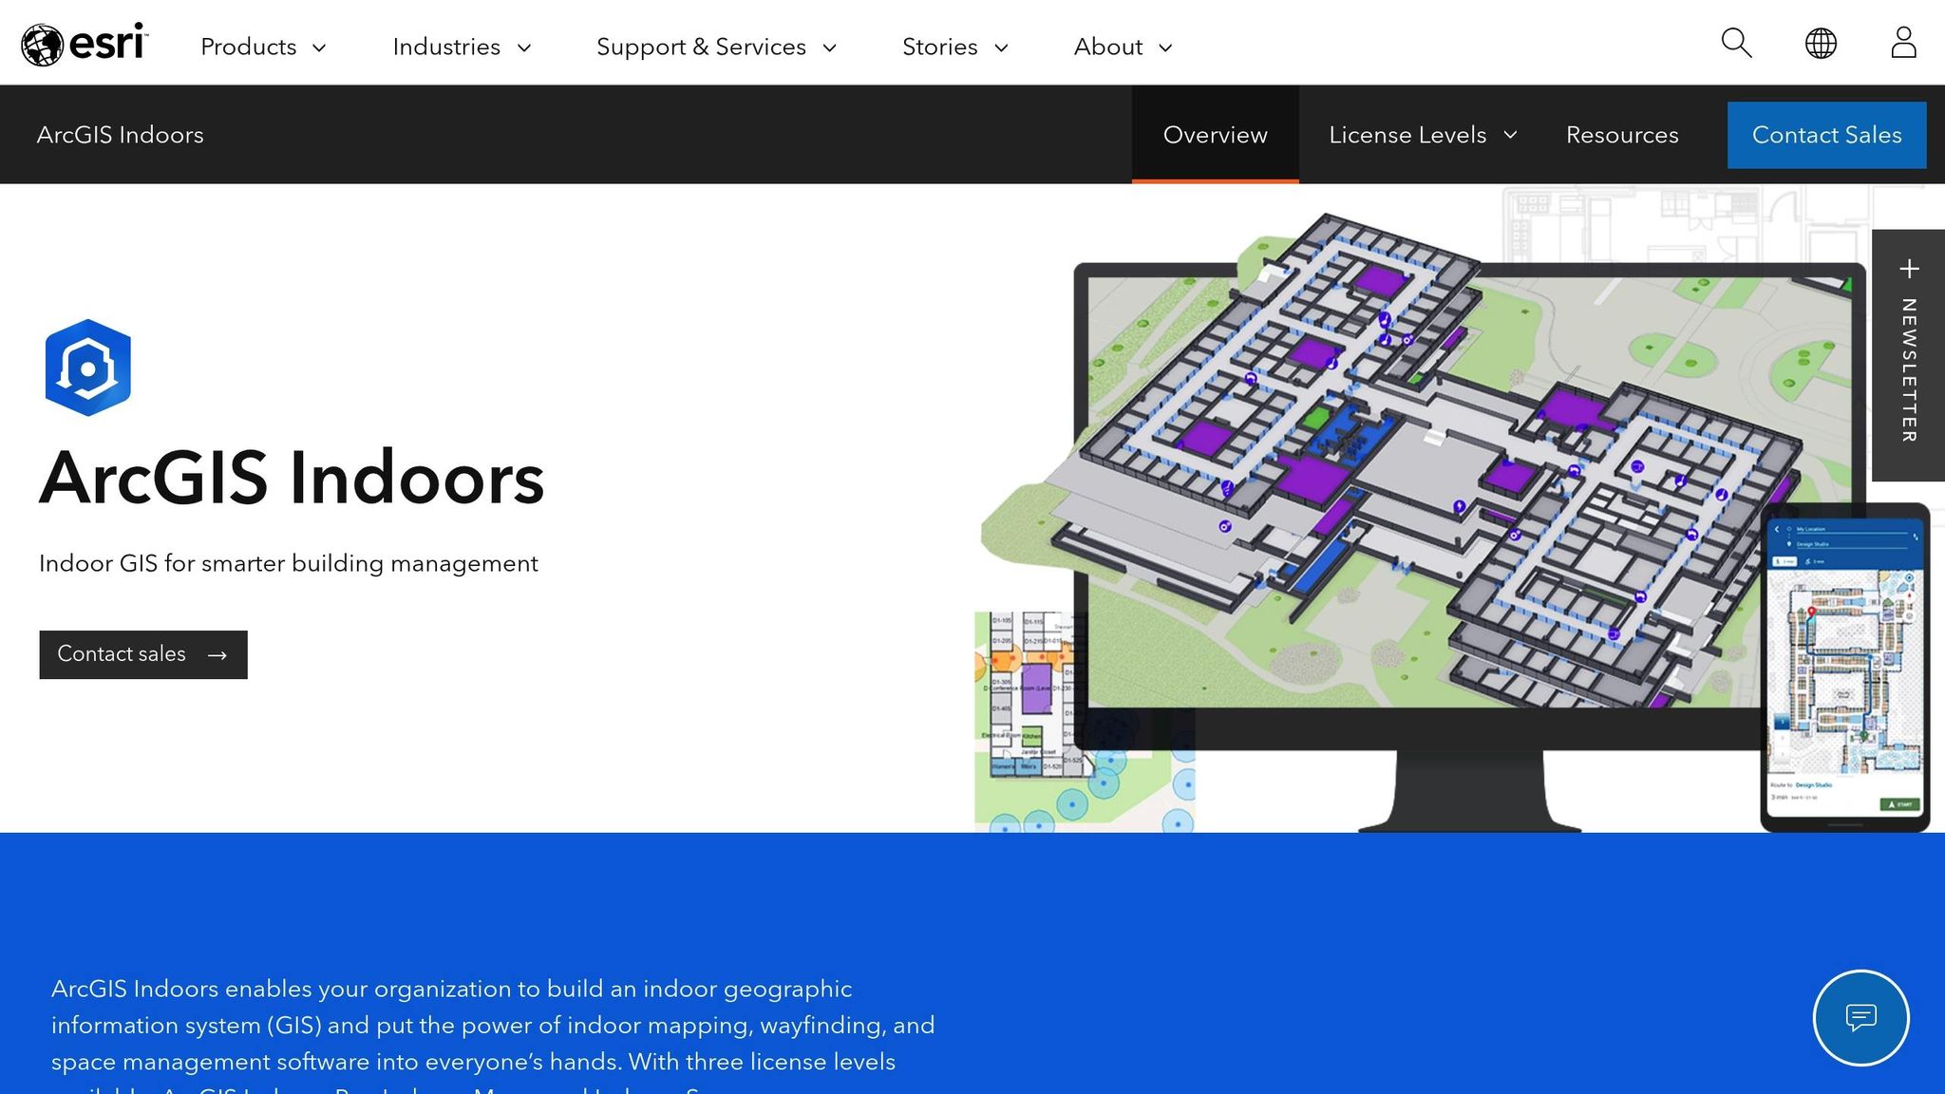1945x1094 pixels.
Task: Open the Resources menu item
Action: tap(1622, 135)
